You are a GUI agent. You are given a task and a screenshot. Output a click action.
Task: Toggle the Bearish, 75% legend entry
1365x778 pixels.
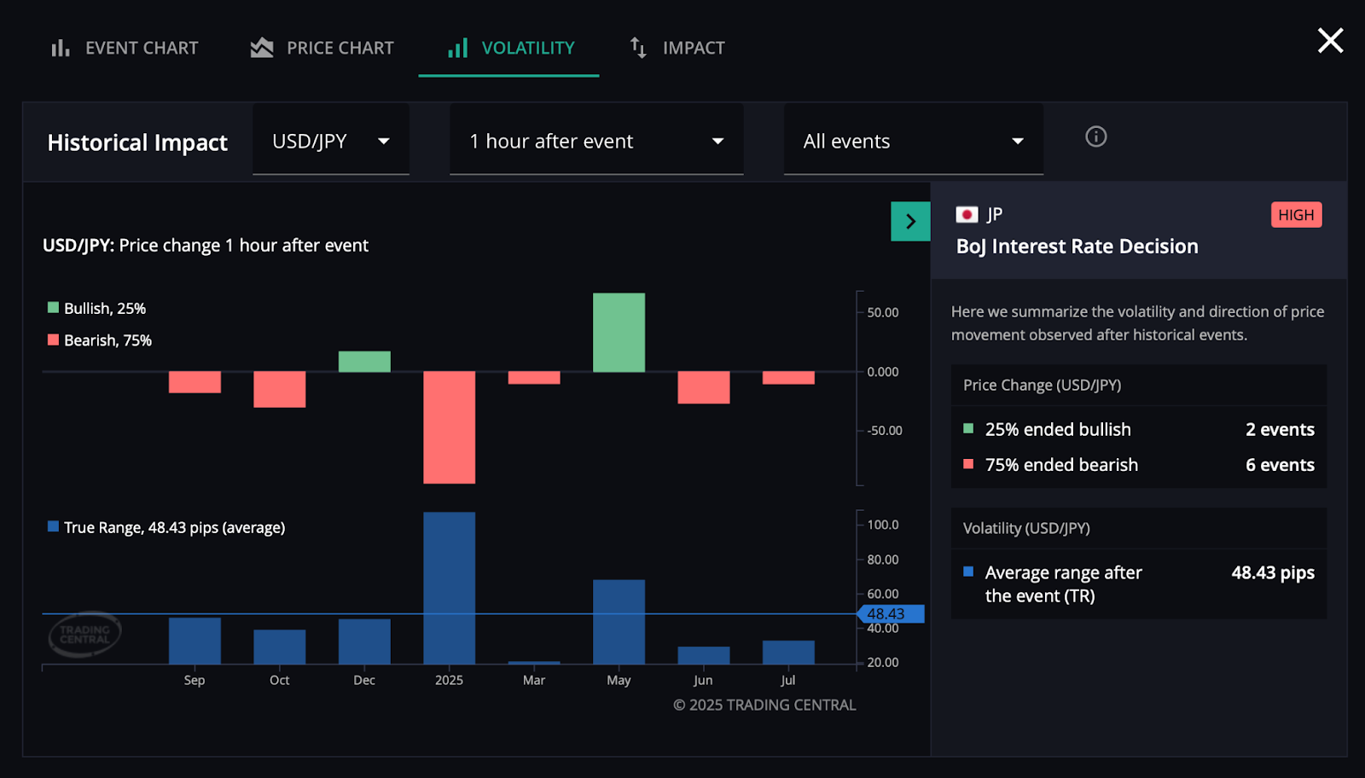click(100, 340)
